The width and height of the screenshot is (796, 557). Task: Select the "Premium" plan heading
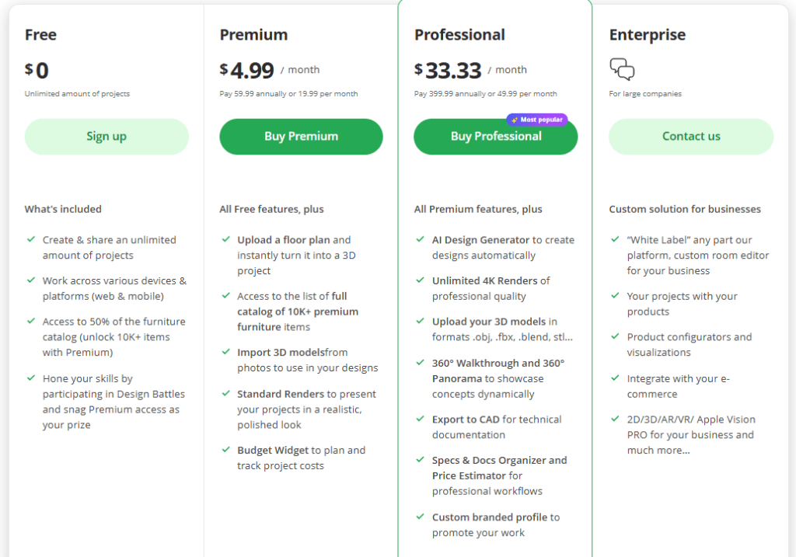pyautogui.click(x=253, y=35)
